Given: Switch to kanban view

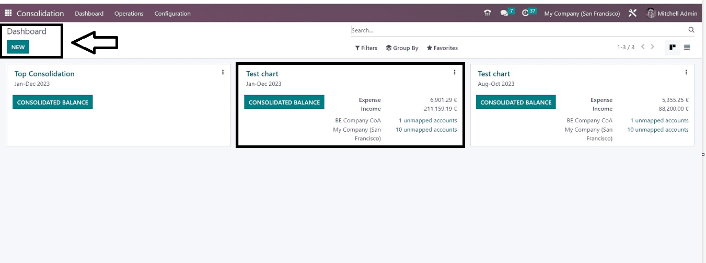Looking at the screenshot, I should (x=673, y=47).
